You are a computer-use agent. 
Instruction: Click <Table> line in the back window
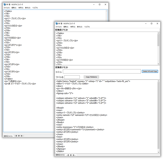pos(8,11)
